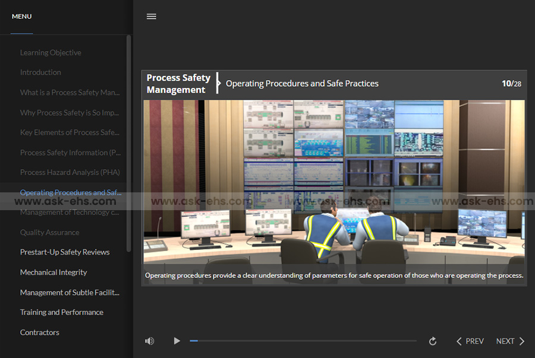Click the menu panel vertical scrollbar
The width and height of the screenshot is (535, 358).
click(129, 142)
